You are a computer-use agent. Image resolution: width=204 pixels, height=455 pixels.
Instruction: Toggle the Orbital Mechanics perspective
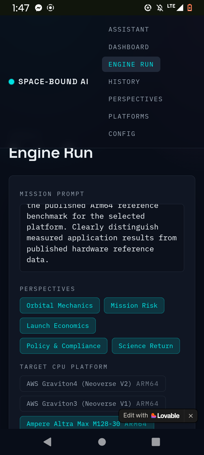(60, 305)
